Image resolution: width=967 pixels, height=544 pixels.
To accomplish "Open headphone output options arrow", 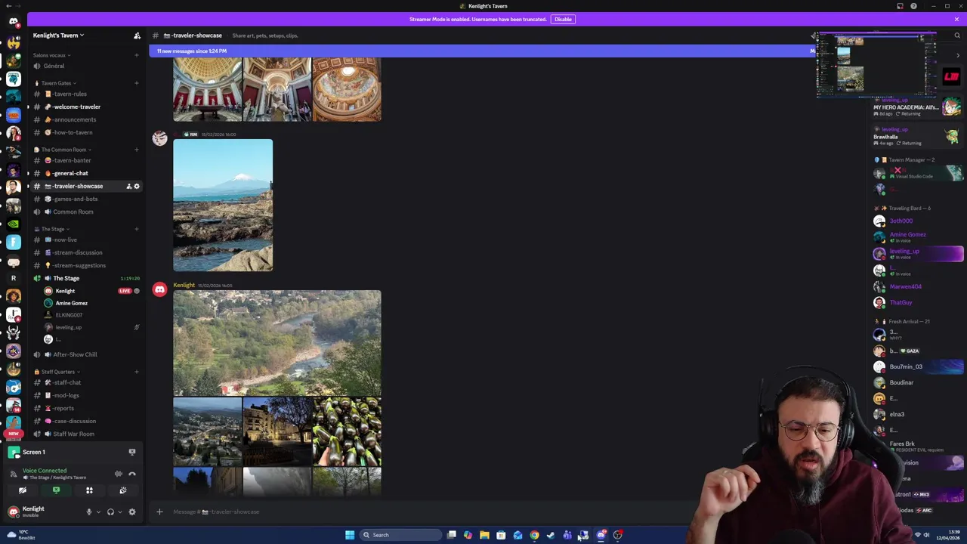I will (119, 512).
